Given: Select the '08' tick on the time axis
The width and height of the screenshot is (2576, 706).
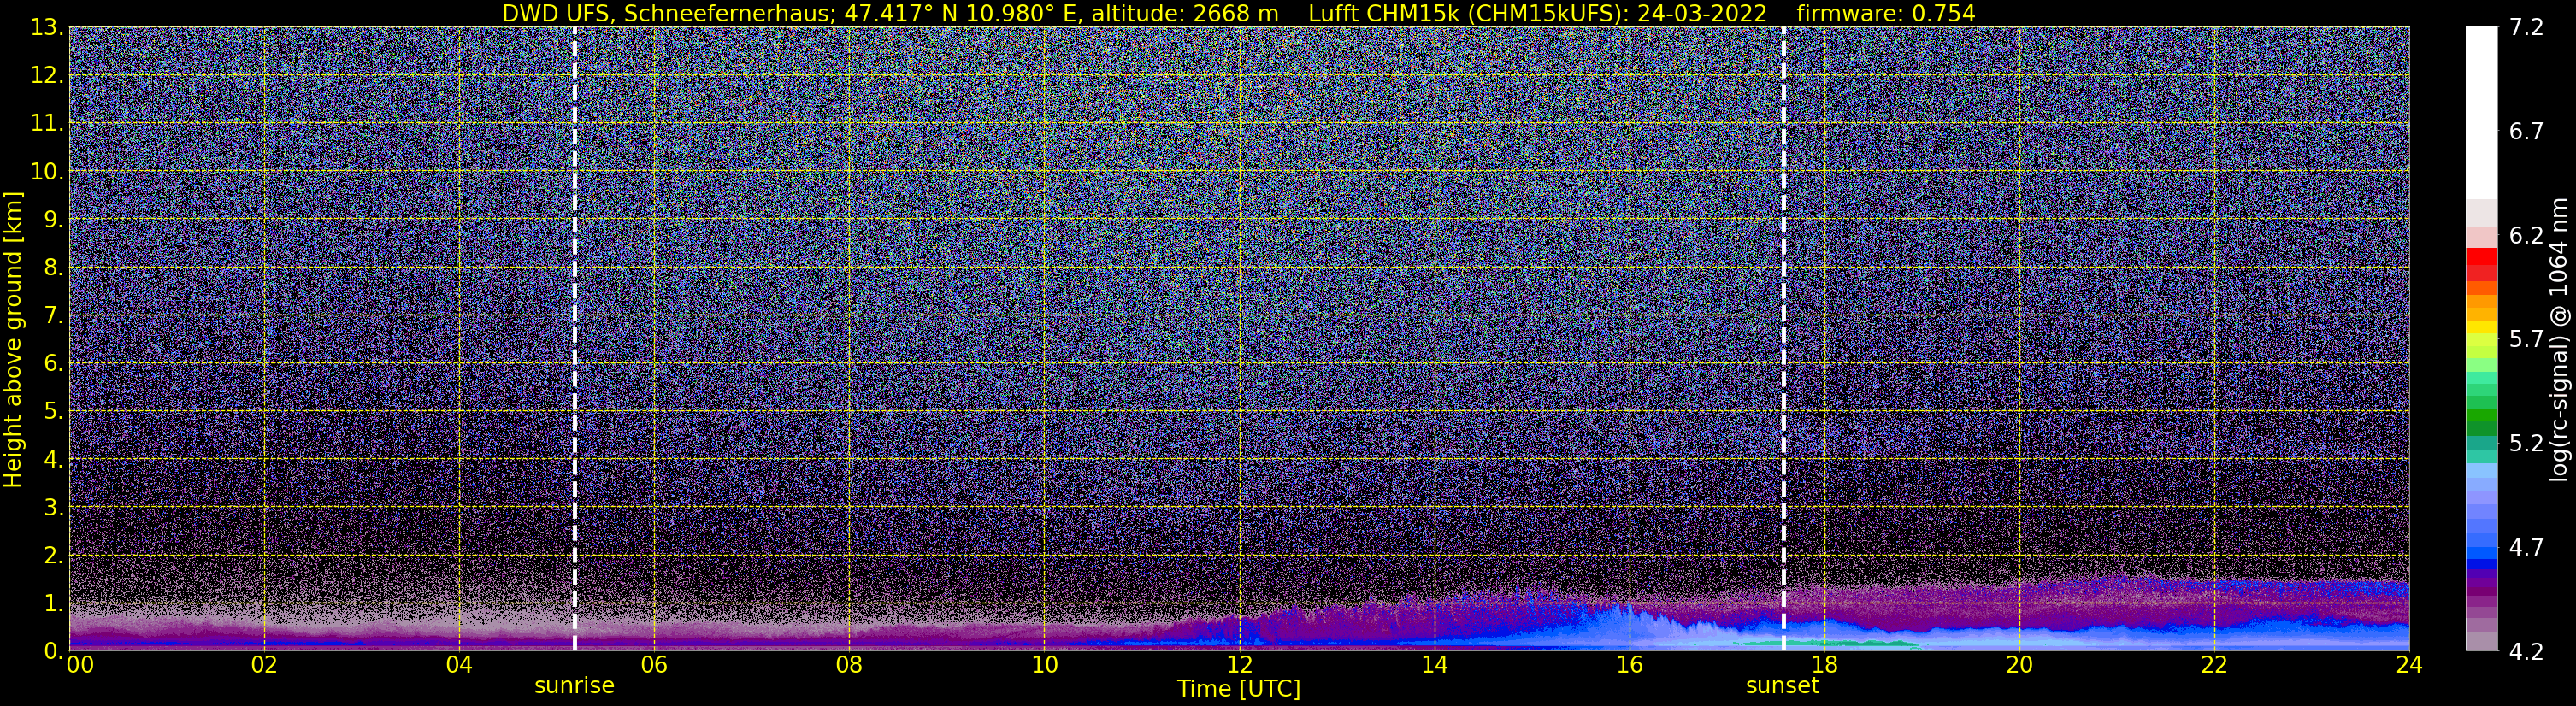Looking at the screenshot, I should pos(849,666).
